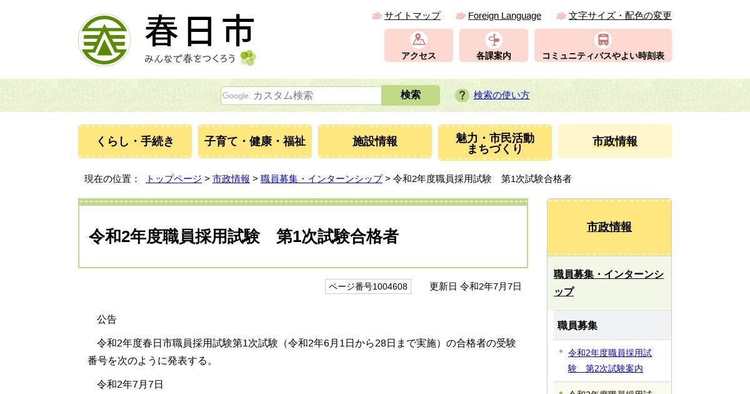750x394 pixels.
Task: Click the Kasuga City logo emblem
Action: point(104,40)
